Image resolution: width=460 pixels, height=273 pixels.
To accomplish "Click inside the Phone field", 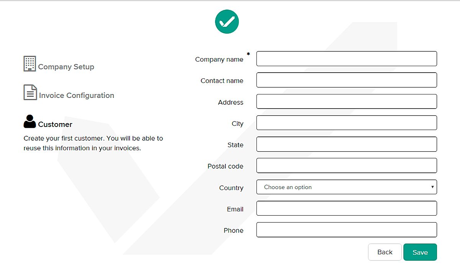I will pos(347,230).
